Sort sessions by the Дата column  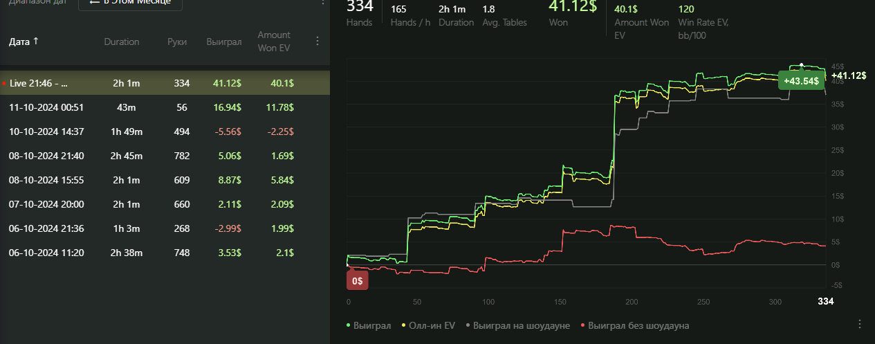[24, 42]
